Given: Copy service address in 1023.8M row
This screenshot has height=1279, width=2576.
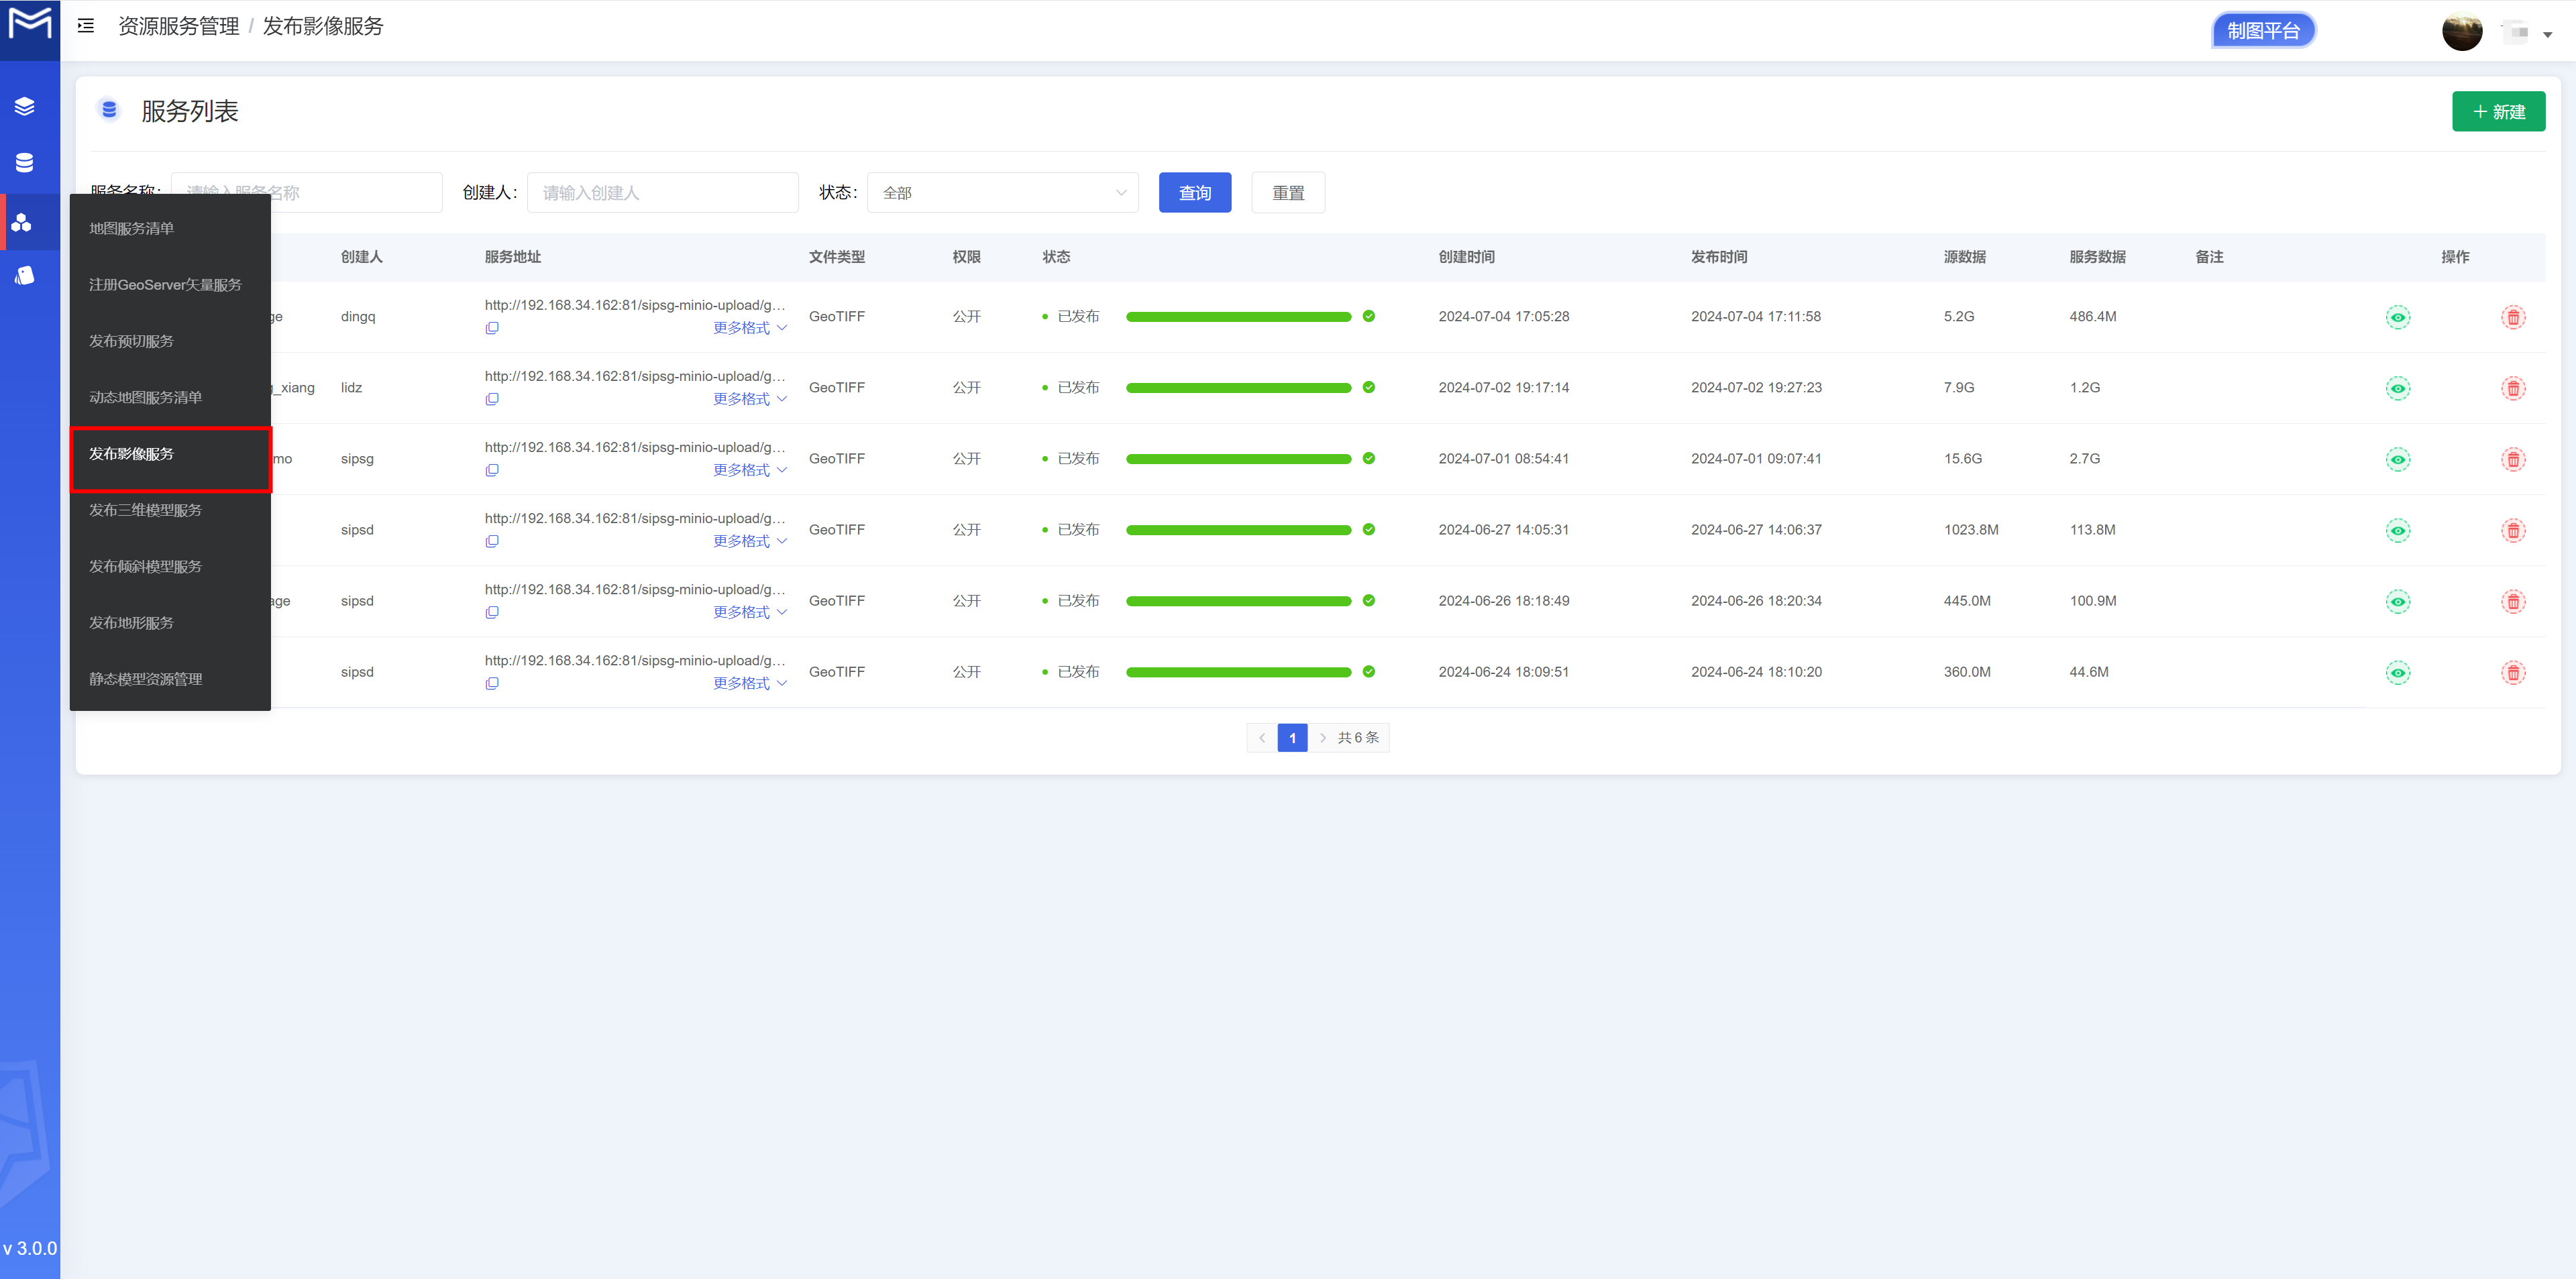Looking at the screenshot, I should 492,541.
